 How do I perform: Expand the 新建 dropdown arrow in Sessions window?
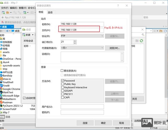click(x=33, y=35)
